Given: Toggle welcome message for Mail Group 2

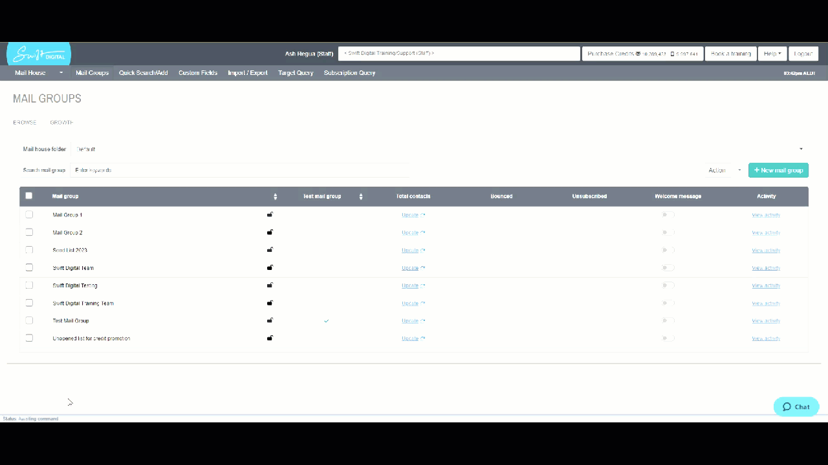Looking at the screenshot, I should (x=668, y=232).
